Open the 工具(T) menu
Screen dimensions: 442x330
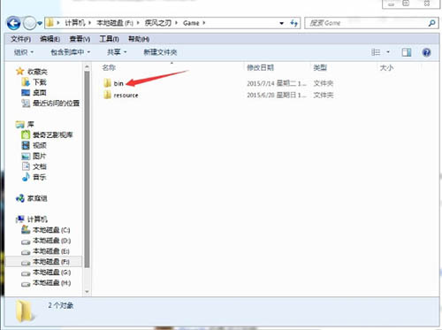click(109, 39)
